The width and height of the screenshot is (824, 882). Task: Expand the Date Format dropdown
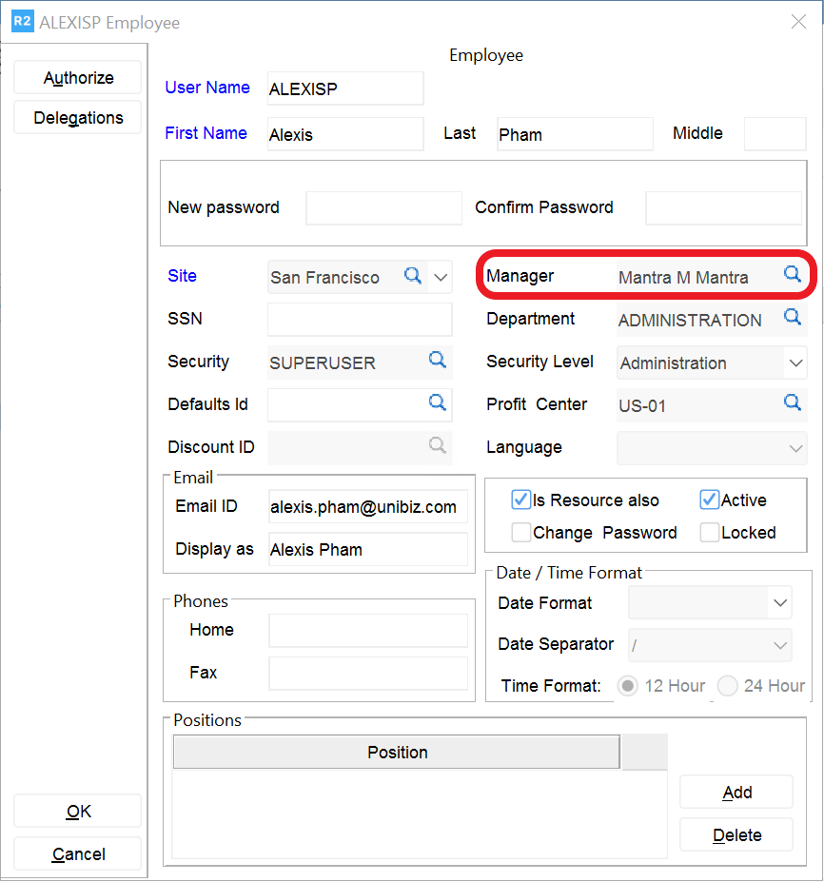[x=780, y=603]
